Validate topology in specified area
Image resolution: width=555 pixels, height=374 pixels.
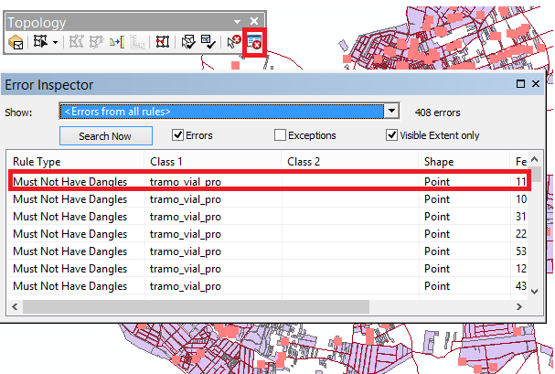188,42
